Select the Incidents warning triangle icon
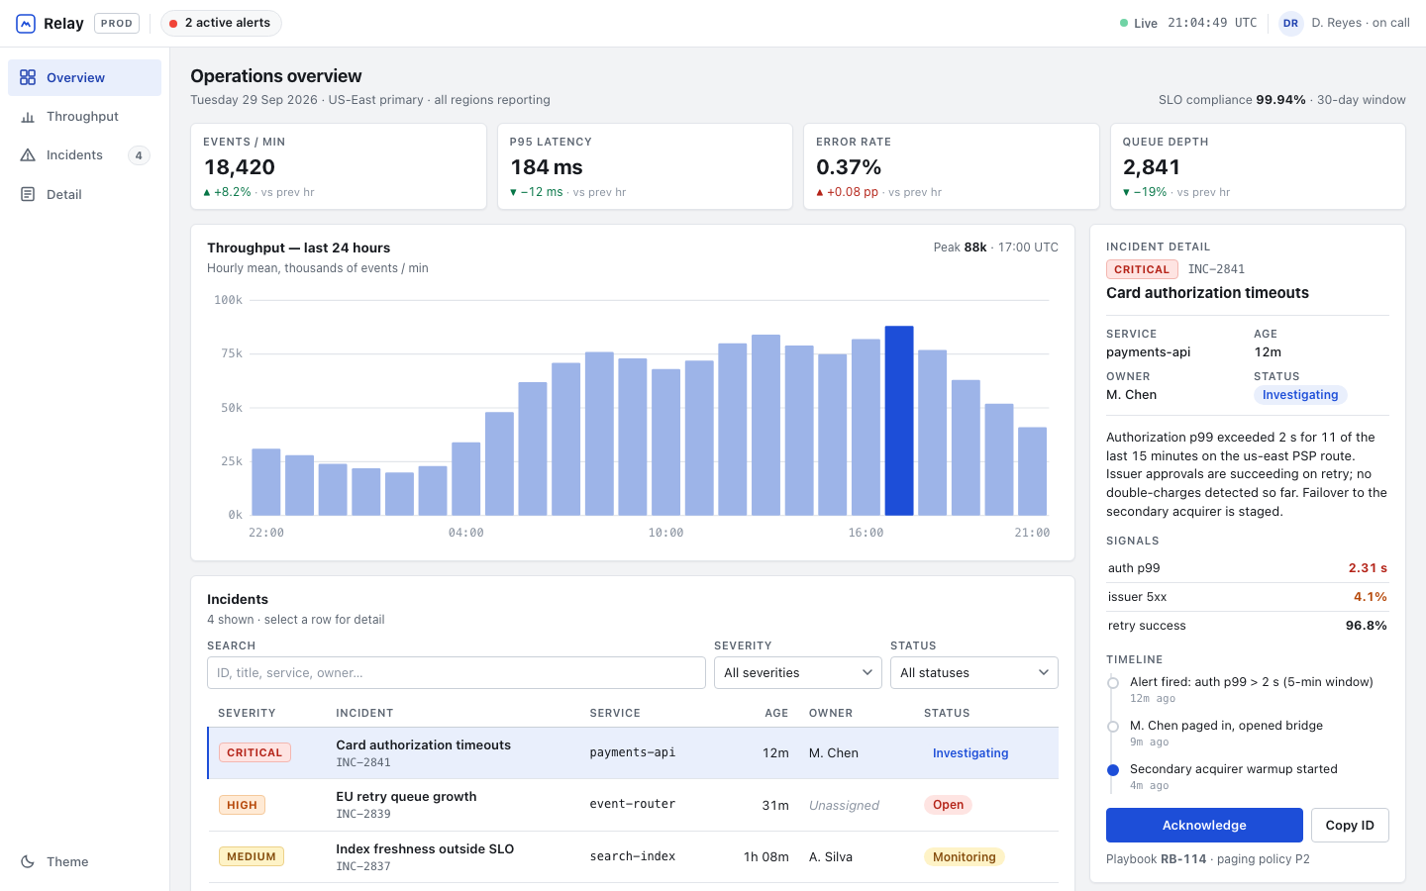Screen dimensions: 1426x891 click(x=28, y=155)
